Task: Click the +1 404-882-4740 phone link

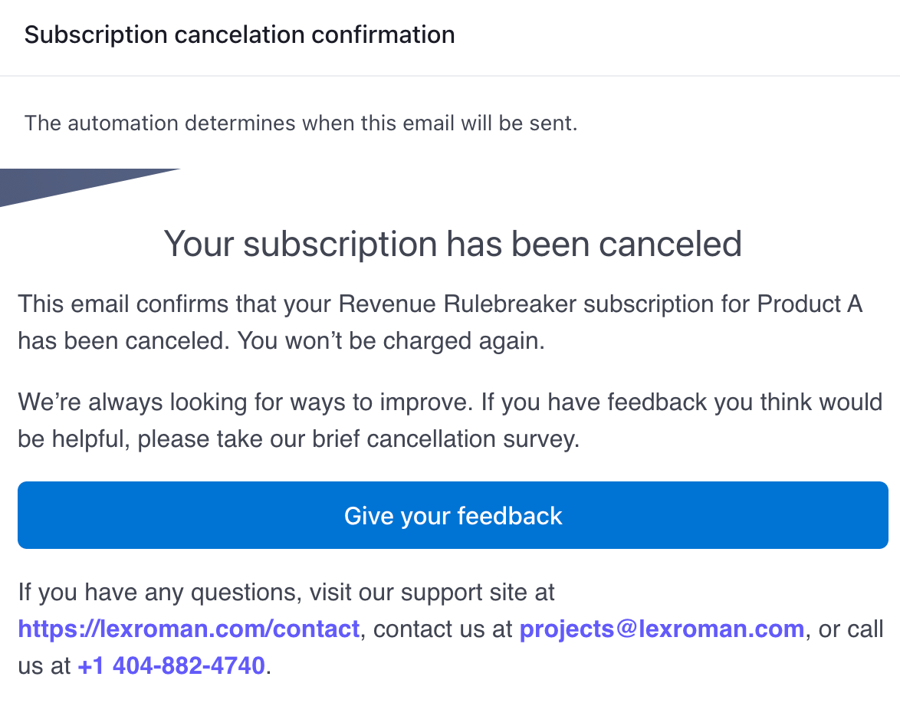Action: 171,665
